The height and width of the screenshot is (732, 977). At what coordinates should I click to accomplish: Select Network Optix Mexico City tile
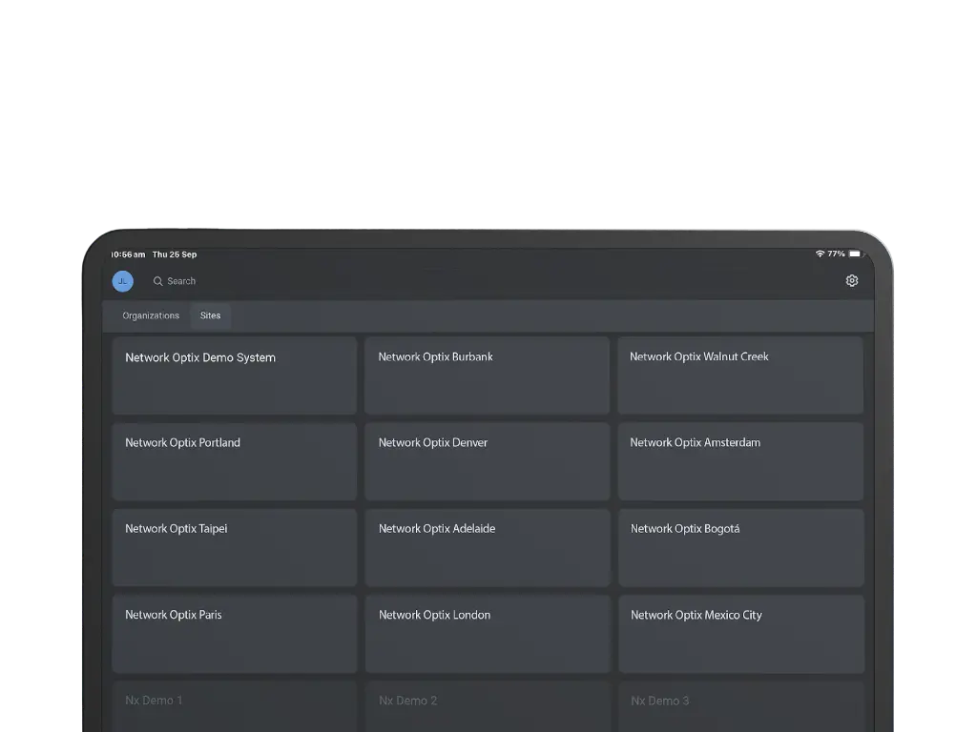(740, 634)
